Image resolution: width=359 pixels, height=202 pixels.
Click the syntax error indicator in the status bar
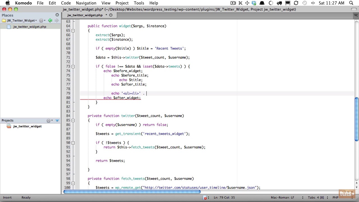tap(205, 198)
